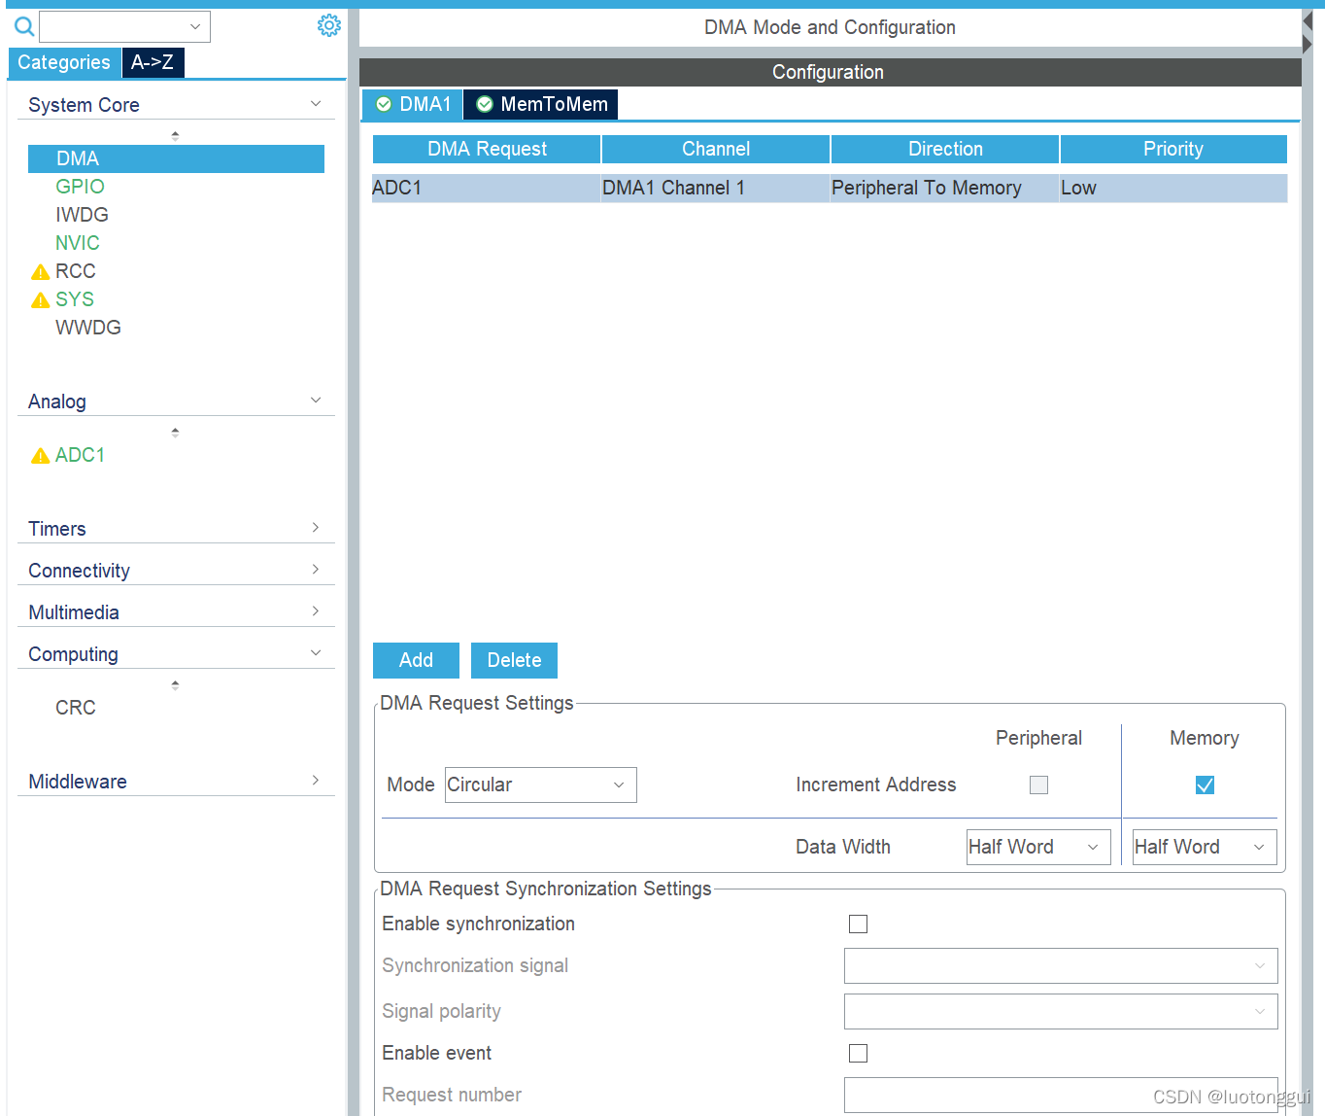Image resolution: width=1325 pixels, height=1116 pixels.
Task: Click the Request number input field
Action: point(1061,1095)
